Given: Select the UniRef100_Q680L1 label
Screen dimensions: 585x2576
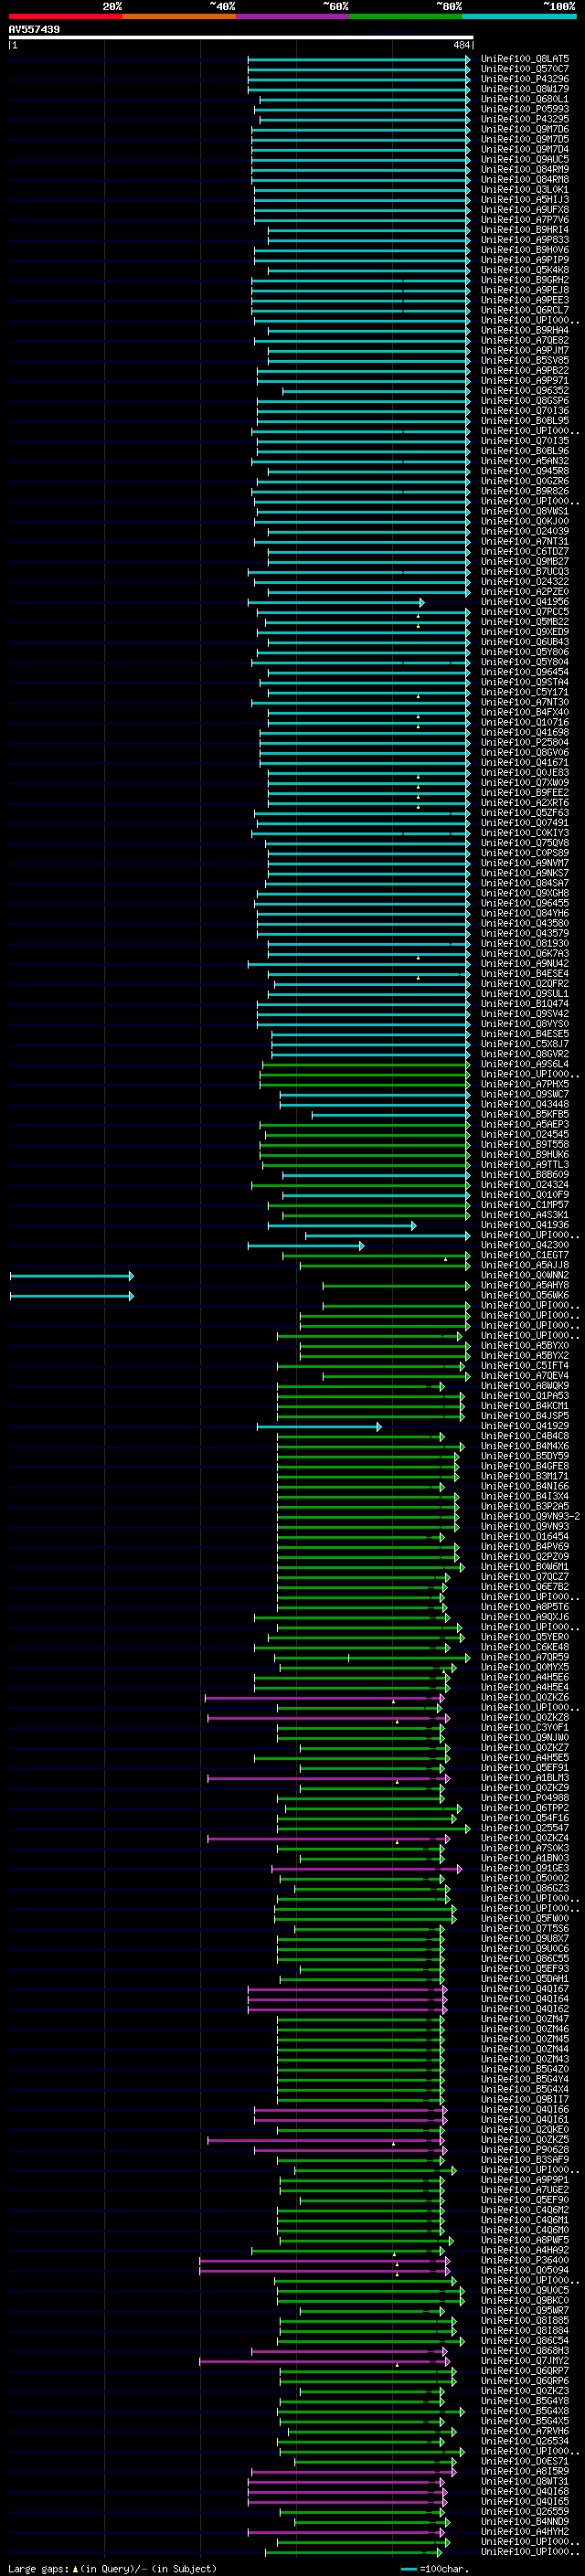Looking at the screenshot, I should 525,99.
